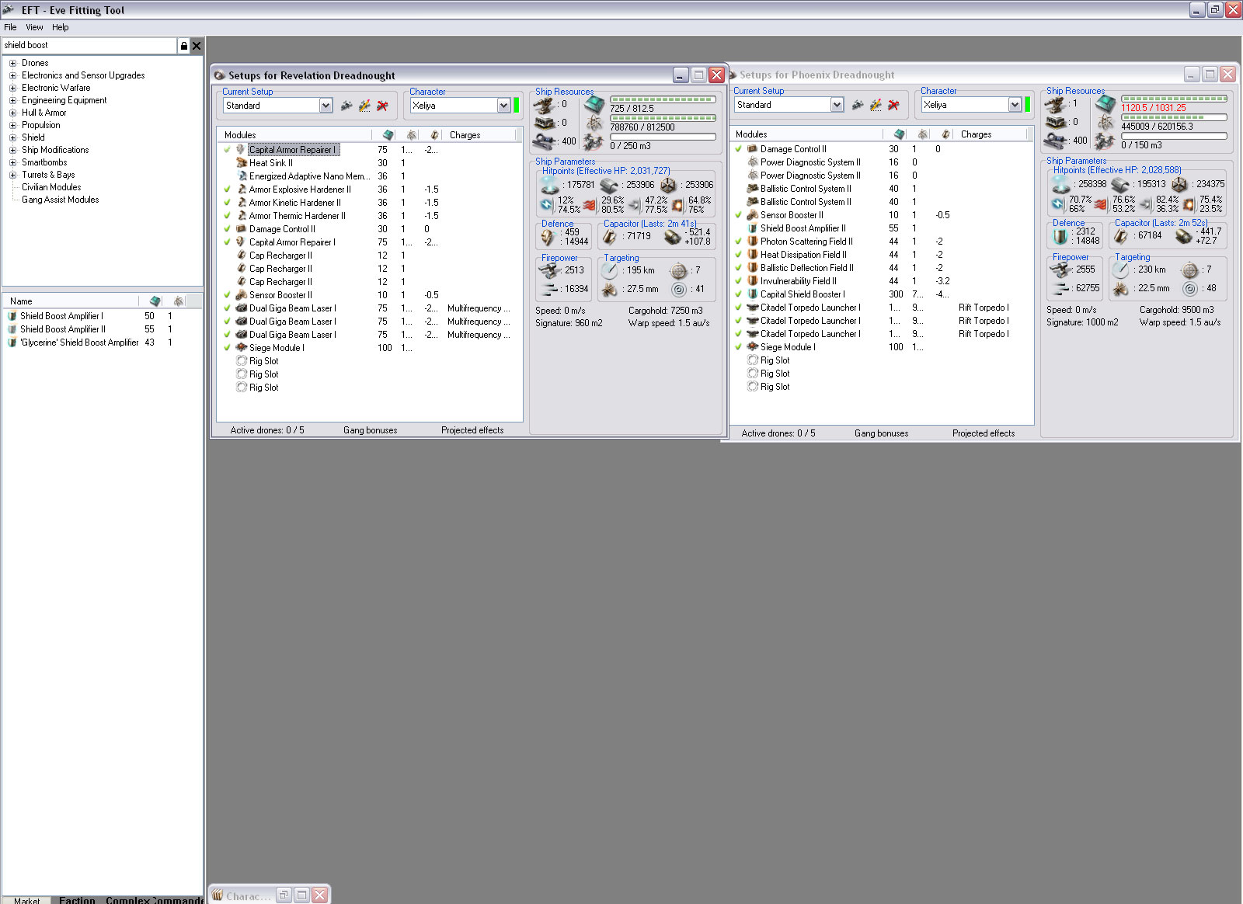This screenshot has width=1243, height=904.
Task: Switch to the Market tab
Action: [26, 900]
